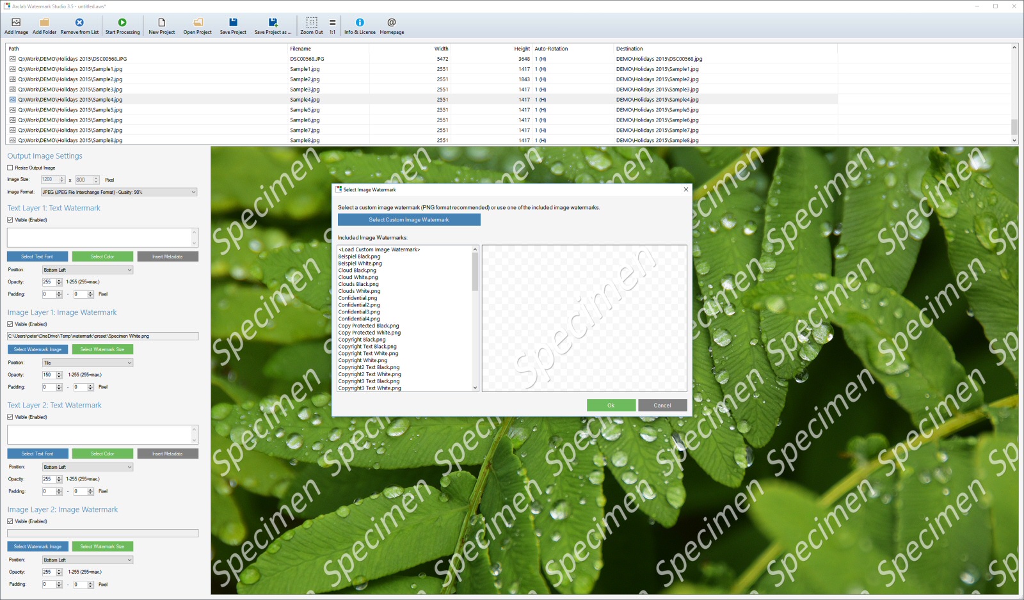Click Insert Metadata for Text Layer 1
The image size is (1024, 600).
point(168,257)
